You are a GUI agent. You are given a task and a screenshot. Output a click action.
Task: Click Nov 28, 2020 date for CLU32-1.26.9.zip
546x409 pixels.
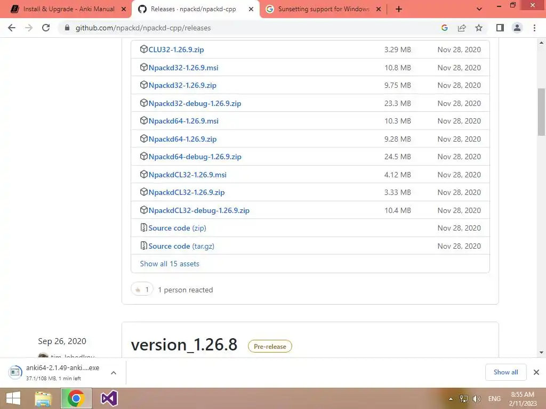point(459,50)
